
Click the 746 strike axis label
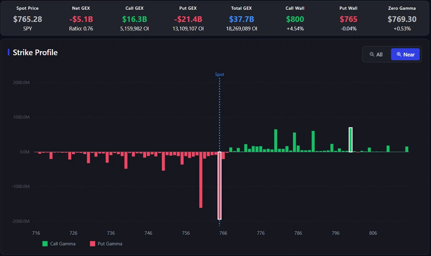[148, 233]
